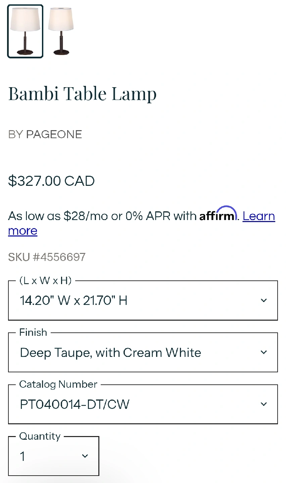Click the chevron arrow in Catalog Number field
The image size is (286, 483).
coord(264,405)
